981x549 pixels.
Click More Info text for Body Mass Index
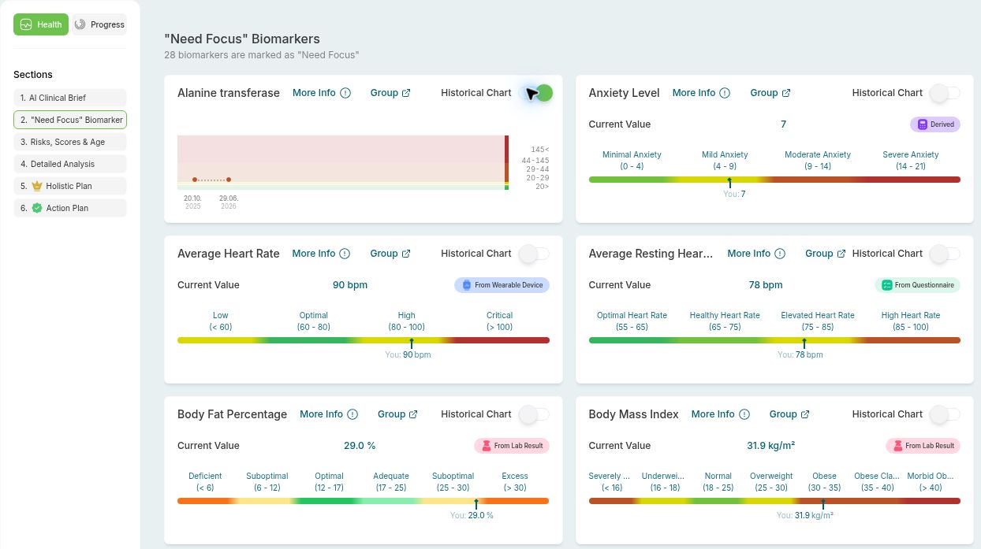coord(713,414)
